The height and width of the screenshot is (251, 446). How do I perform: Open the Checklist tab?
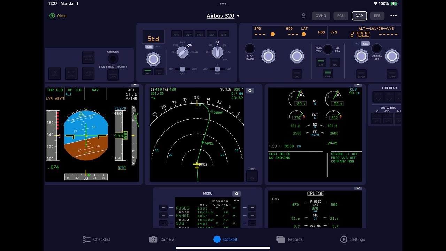97,239
